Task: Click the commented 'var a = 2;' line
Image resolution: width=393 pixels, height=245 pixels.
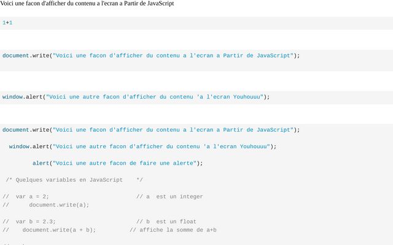Action: coord(26,197)
